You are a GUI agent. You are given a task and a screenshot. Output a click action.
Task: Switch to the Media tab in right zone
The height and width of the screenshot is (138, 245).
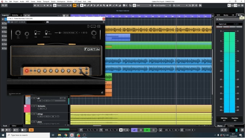tap(226, 15)
